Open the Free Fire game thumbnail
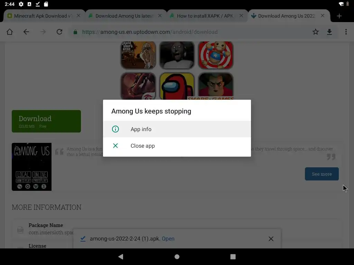 138,86
